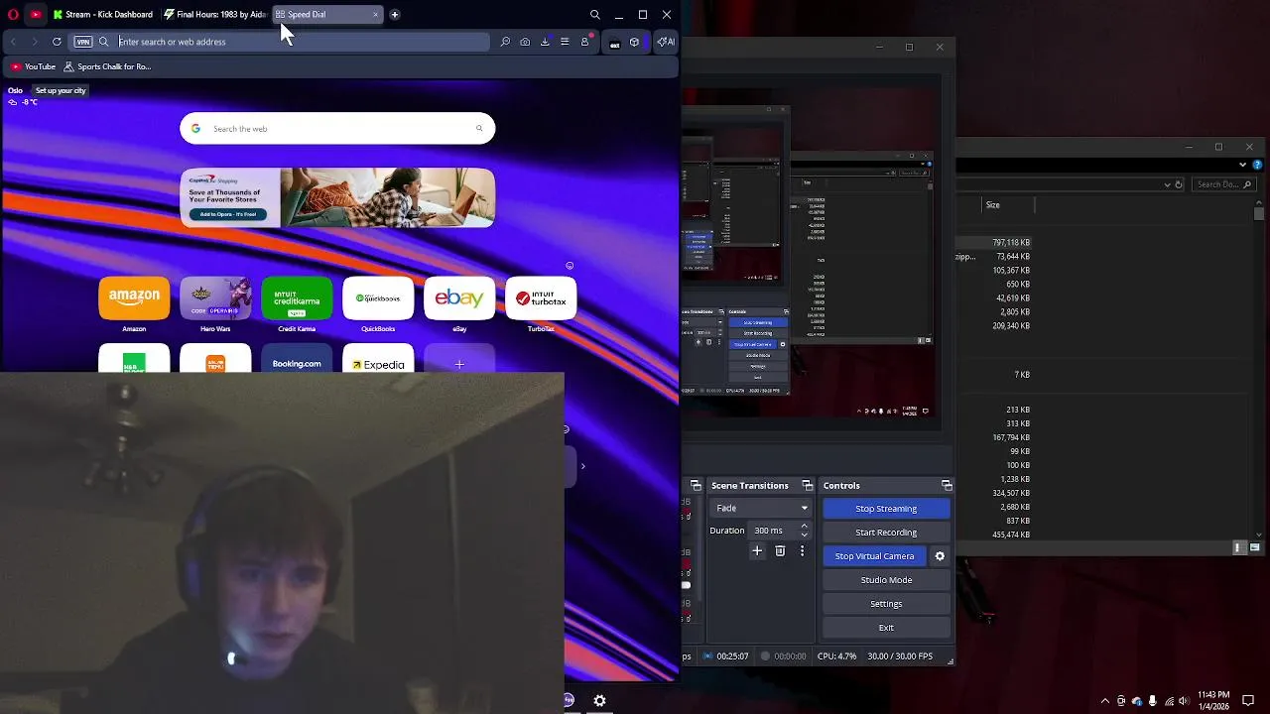
Task: Open YouTube bookmark in bookmarks bar
Action: coord(34,66)
